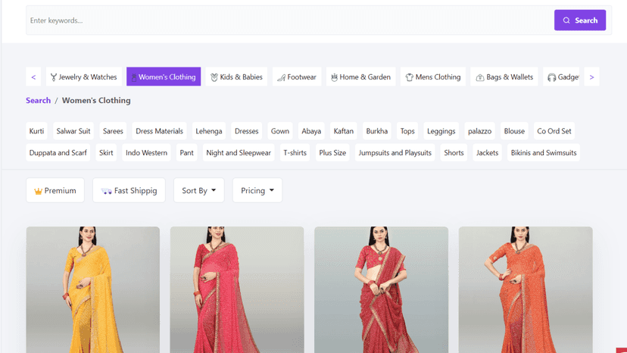This screenshot has width=627, height=353.
Task: Open the Home & Garden category
Action: click(x=360, y=77)
